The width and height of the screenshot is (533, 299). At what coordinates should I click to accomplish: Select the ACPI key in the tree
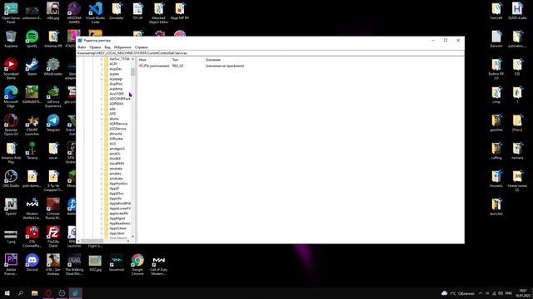click(113, 64)
